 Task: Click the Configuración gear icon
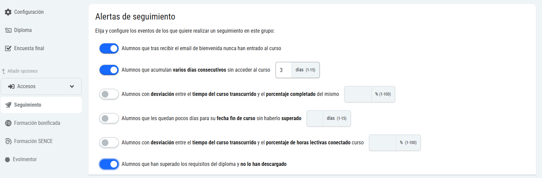(x=8, y=12)
